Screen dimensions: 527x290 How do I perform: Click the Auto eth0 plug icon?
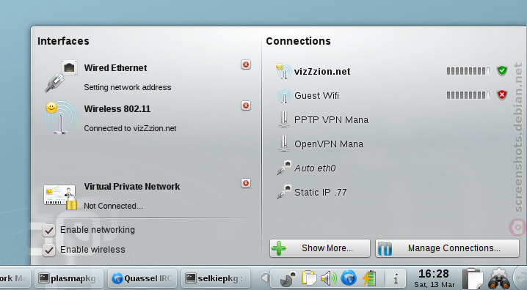284,168
